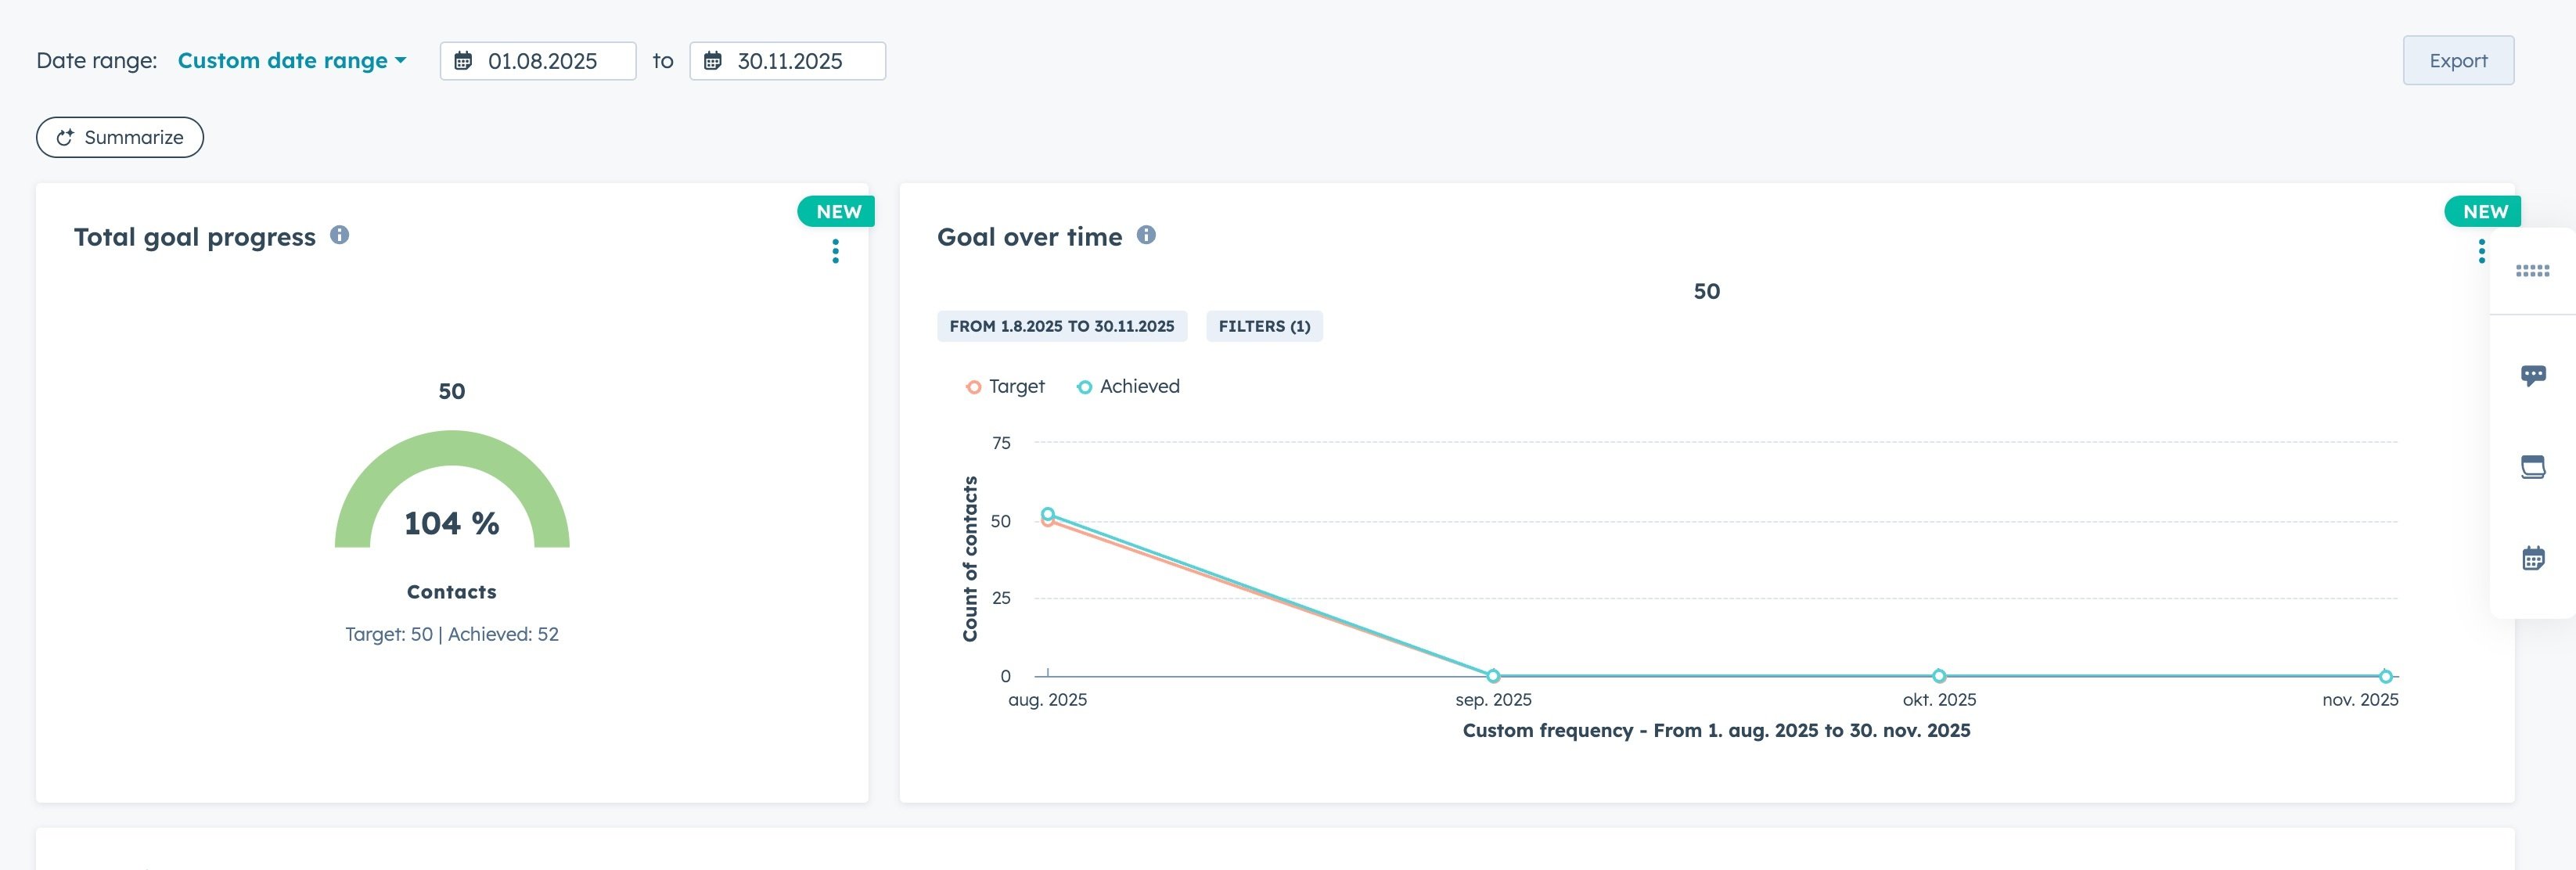
Task: Click calendar icon in end date field
Action: tap(712, 61)
